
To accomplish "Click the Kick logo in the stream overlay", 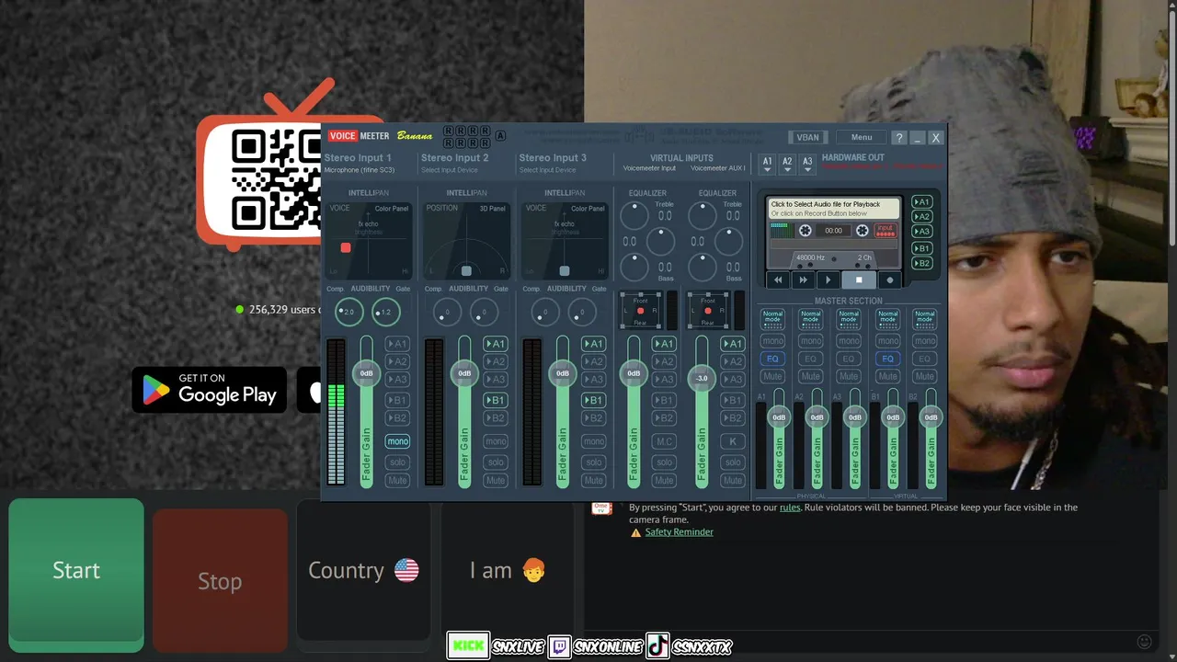I will [x=468, y=646].
